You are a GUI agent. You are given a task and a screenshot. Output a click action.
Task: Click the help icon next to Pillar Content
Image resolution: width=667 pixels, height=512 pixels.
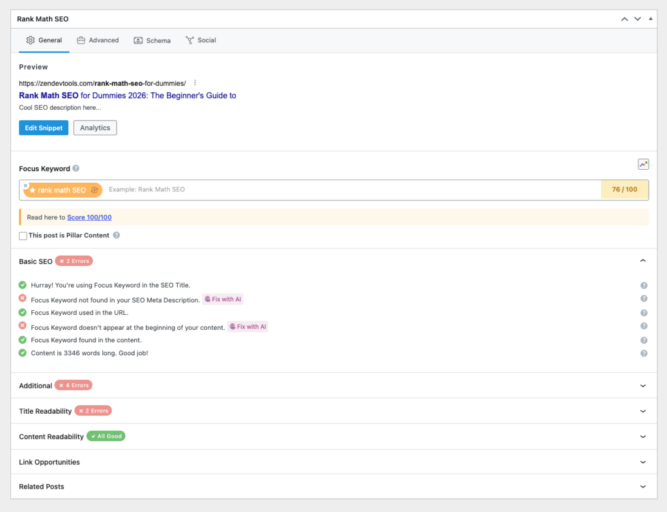[117, 235]
